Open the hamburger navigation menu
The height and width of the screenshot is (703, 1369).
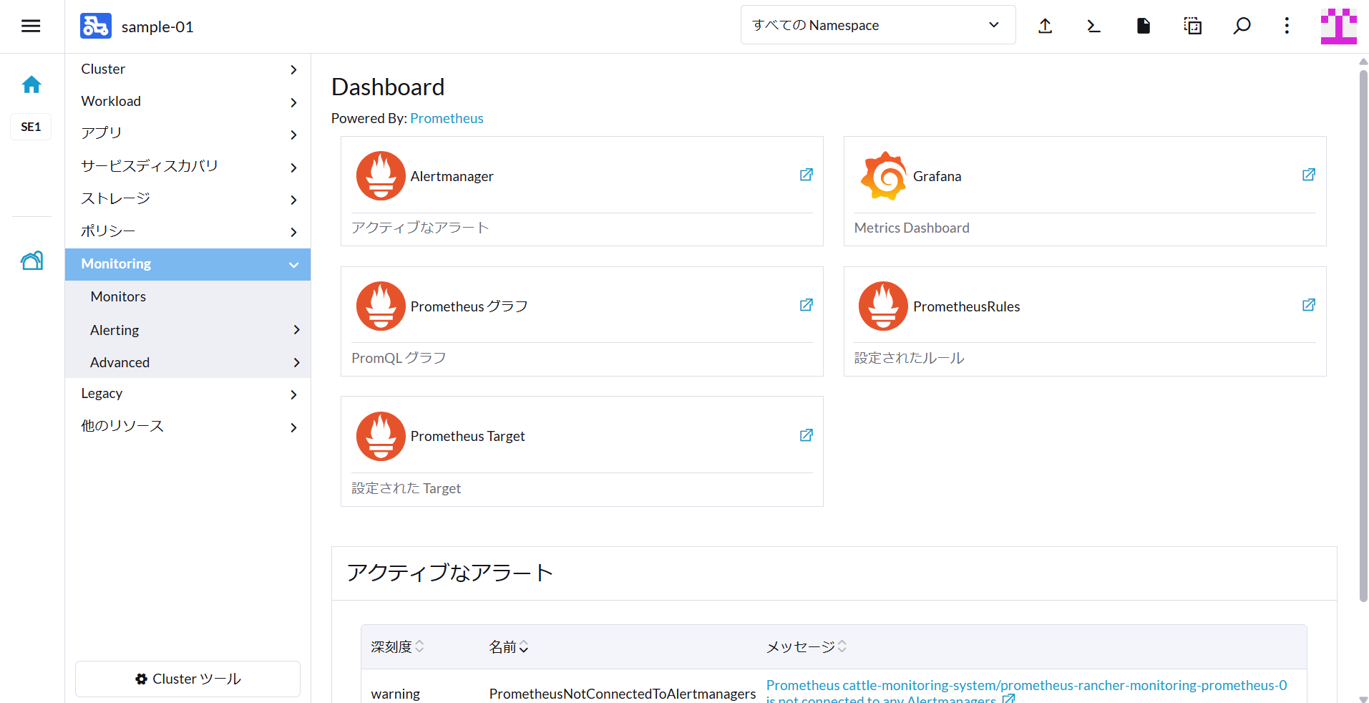point(31,26)
